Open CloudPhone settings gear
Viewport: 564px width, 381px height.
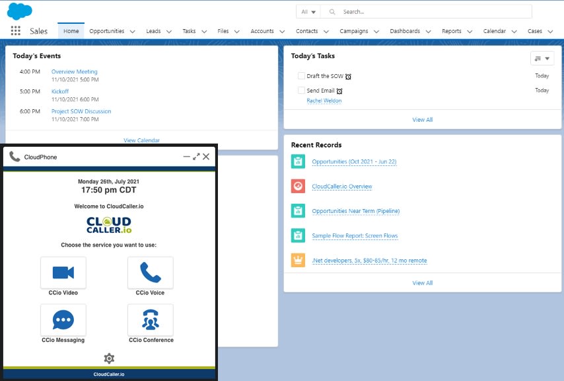click(x=109, y=359)
